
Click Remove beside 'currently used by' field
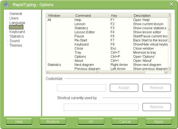[x=157, y=107]
